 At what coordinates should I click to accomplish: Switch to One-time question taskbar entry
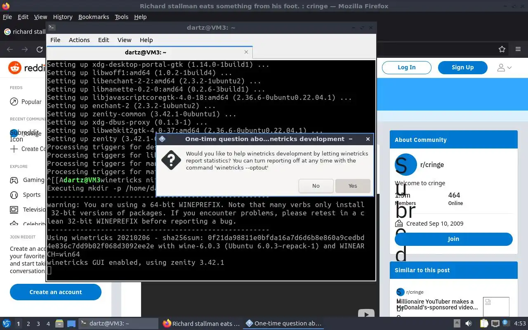coord(283,323)
